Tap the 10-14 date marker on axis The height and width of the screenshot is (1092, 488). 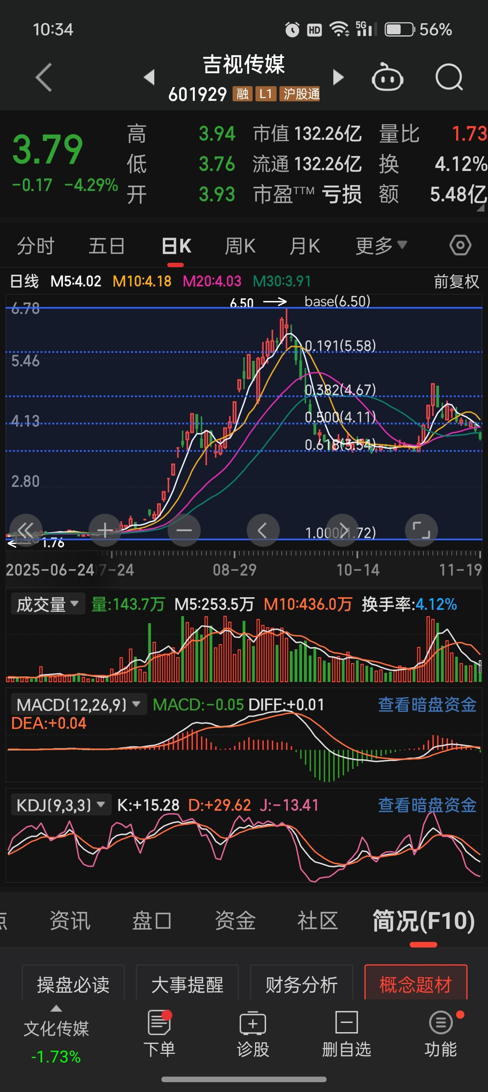(x=357, y=569)
